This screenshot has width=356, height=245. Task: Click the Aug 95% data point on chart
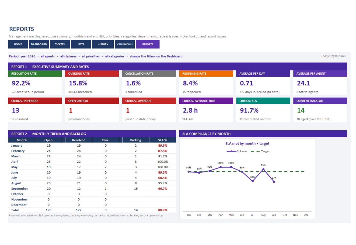pos(263,169)
